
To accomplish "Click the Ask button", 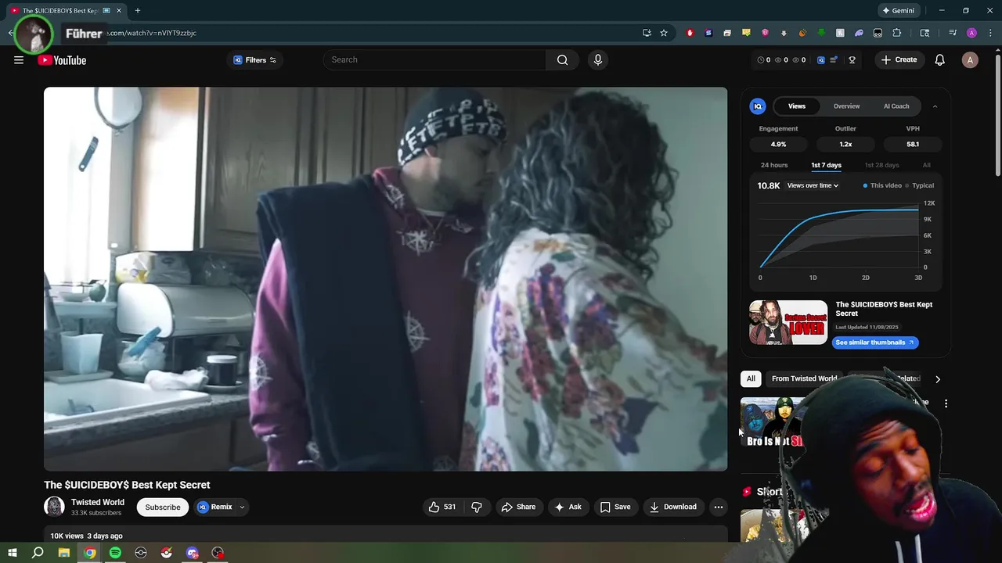I will click(568, 507).
